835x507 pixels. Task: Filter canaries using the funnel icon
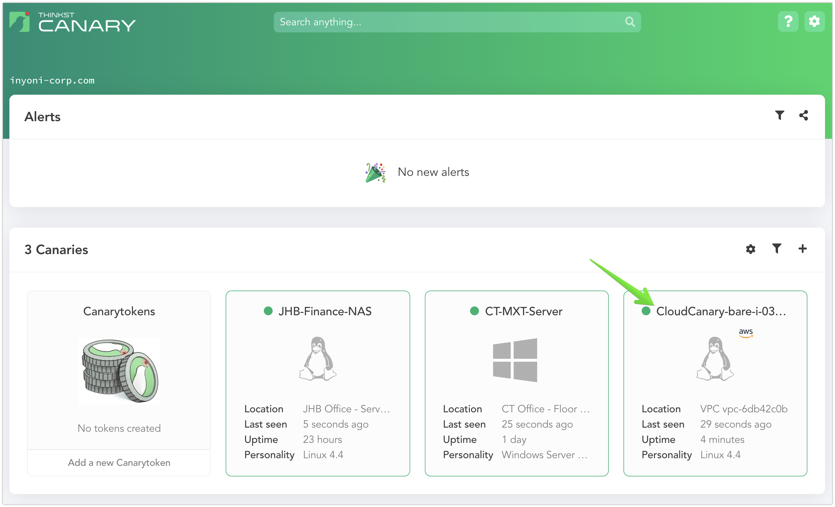point(777,249)
